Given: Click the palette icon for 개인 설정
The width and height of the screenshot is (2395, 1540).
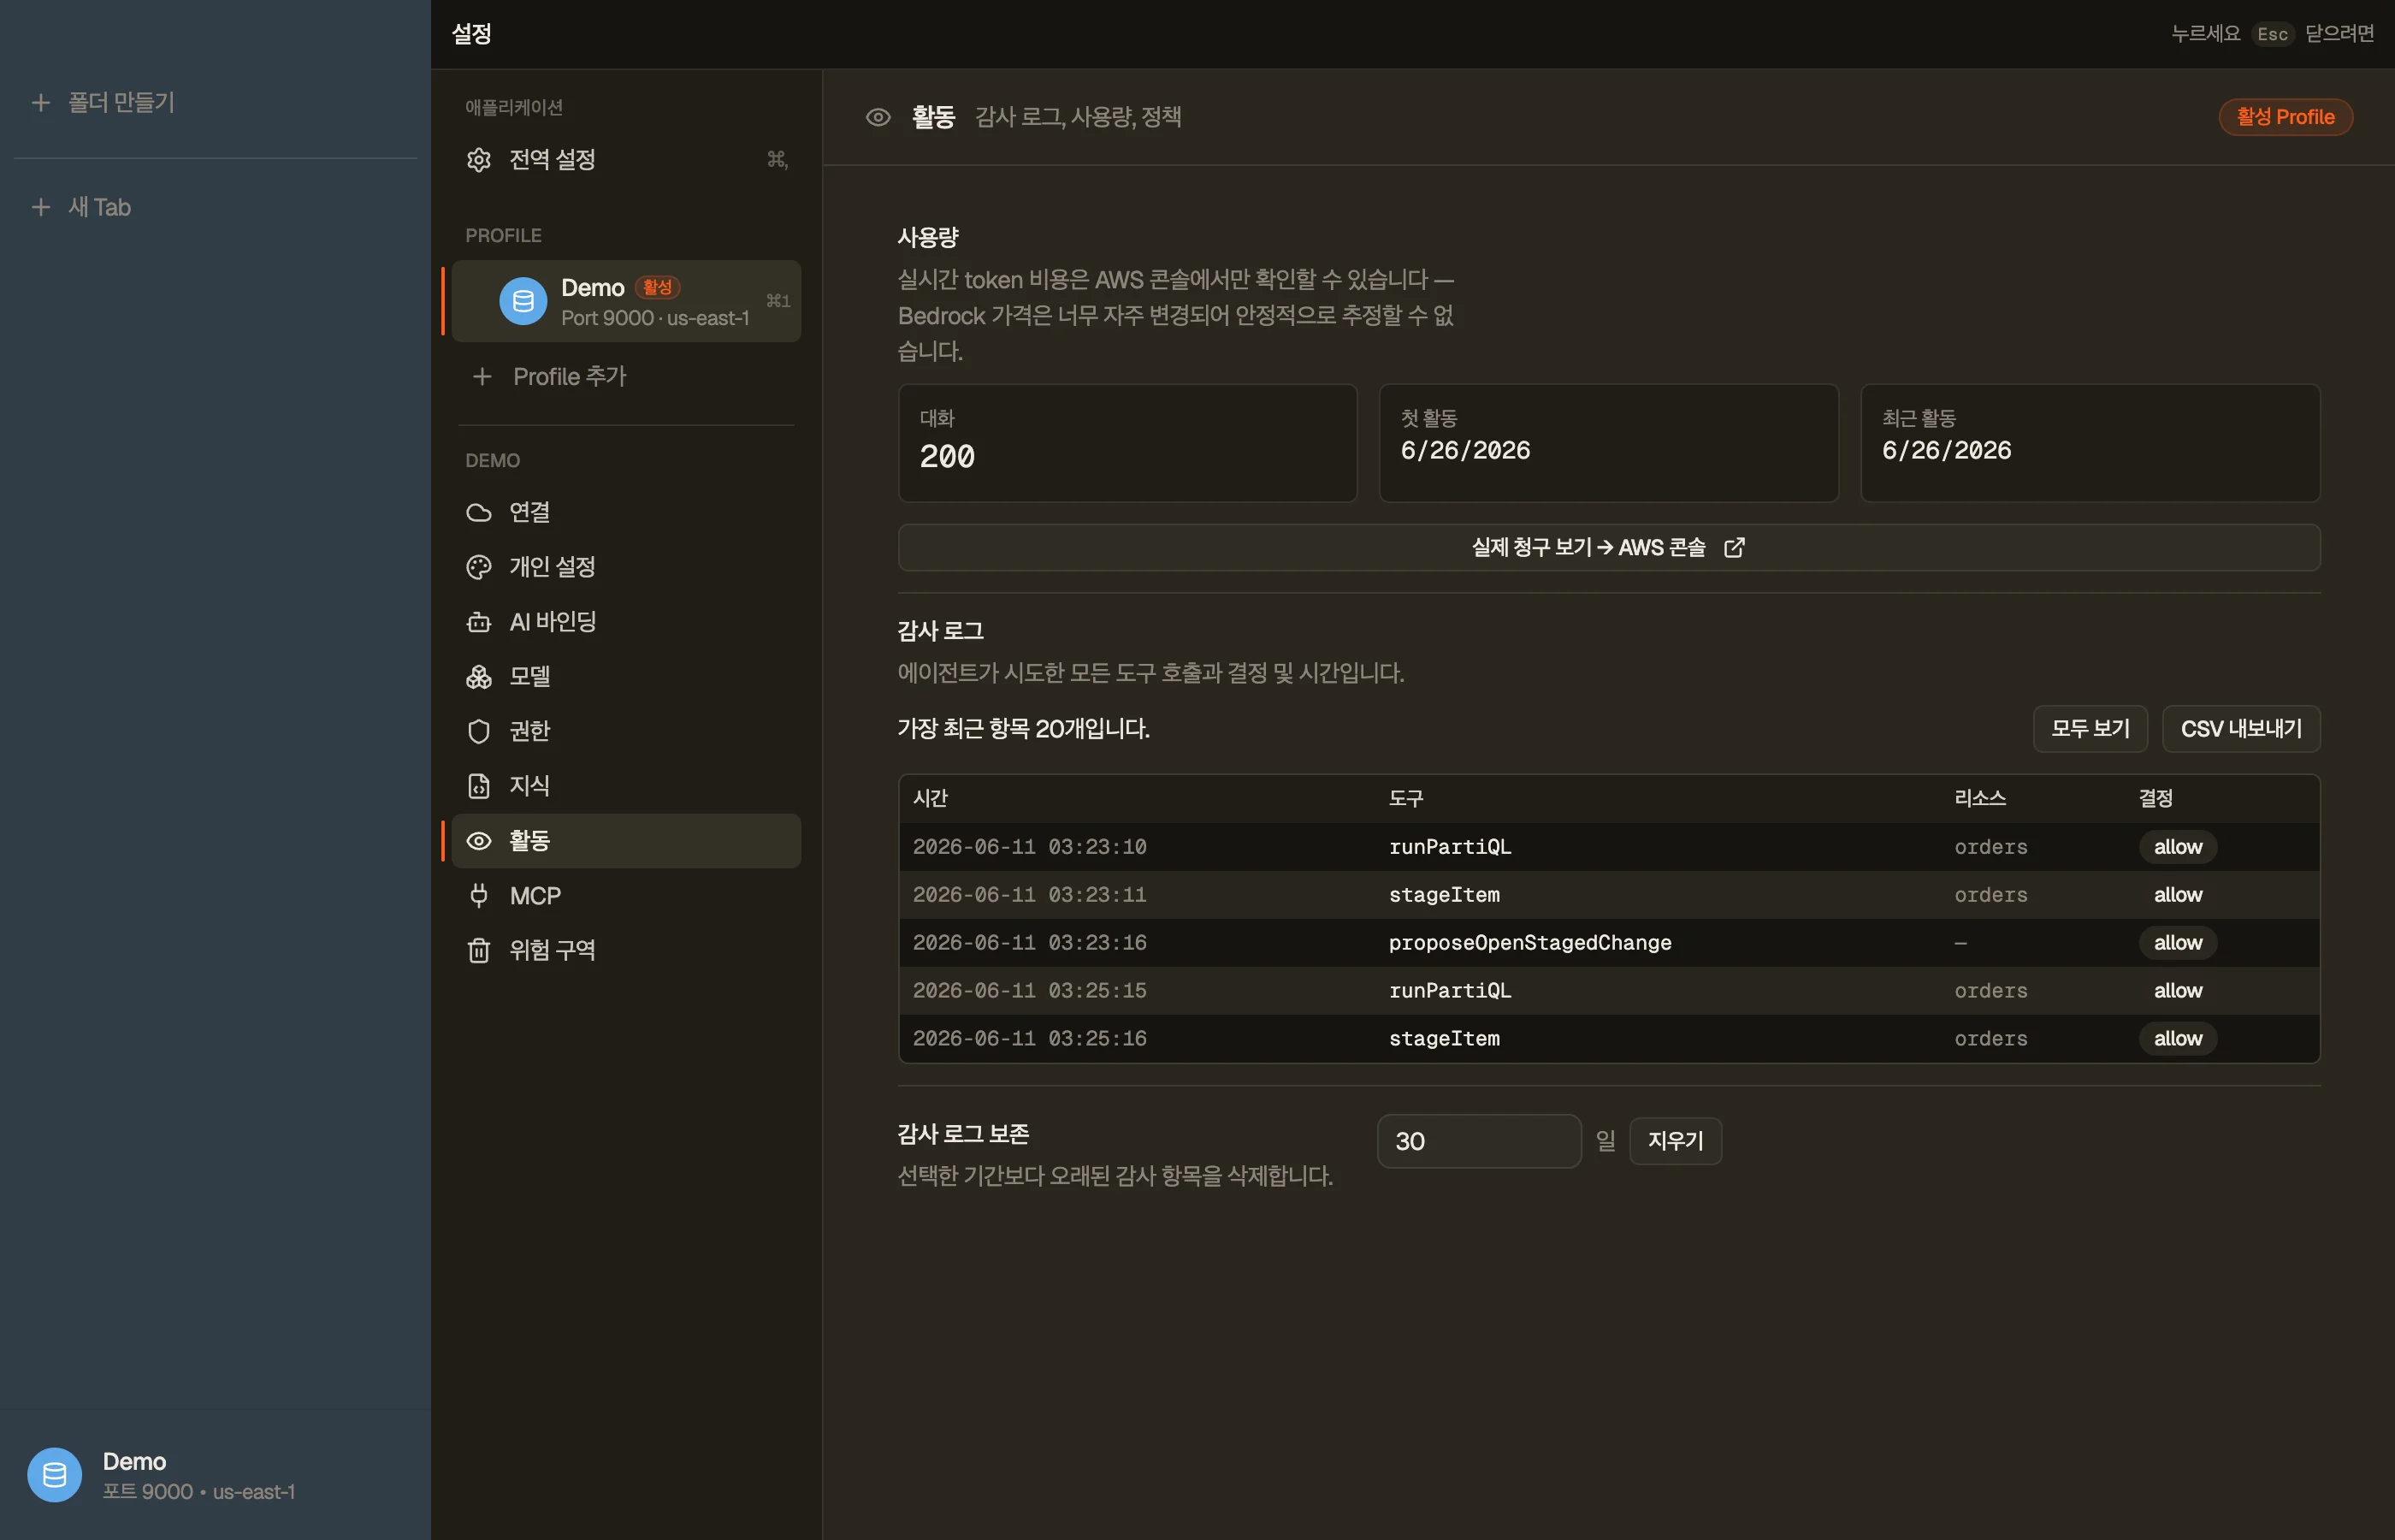Looking at the screenshot, I should [x=479, y=567].
